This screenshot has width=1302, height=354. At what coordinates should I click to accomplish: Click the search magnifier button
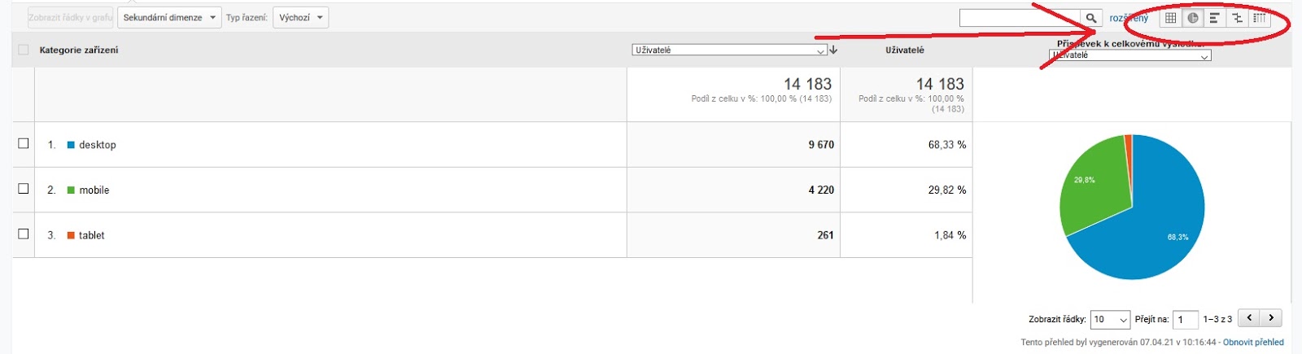(x=1091, y=18)
